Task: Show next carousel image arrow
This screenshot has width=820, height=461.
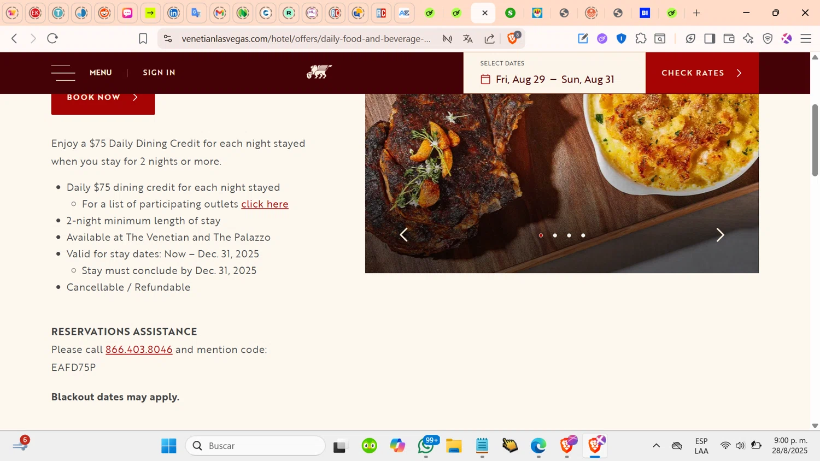Action: (720, 235)
